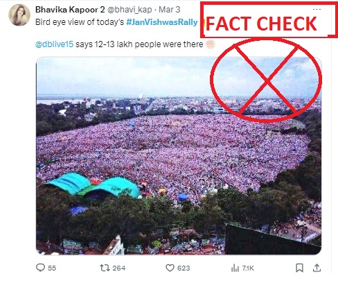Viewport: 338px width, 283px height.
Task: Click the reply count 55
Action: click(52, 268)
